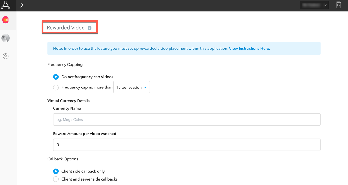The image size is (348, 185).
Task: Follow the 'View Instructions Here' link
Action: coord(249,49)
